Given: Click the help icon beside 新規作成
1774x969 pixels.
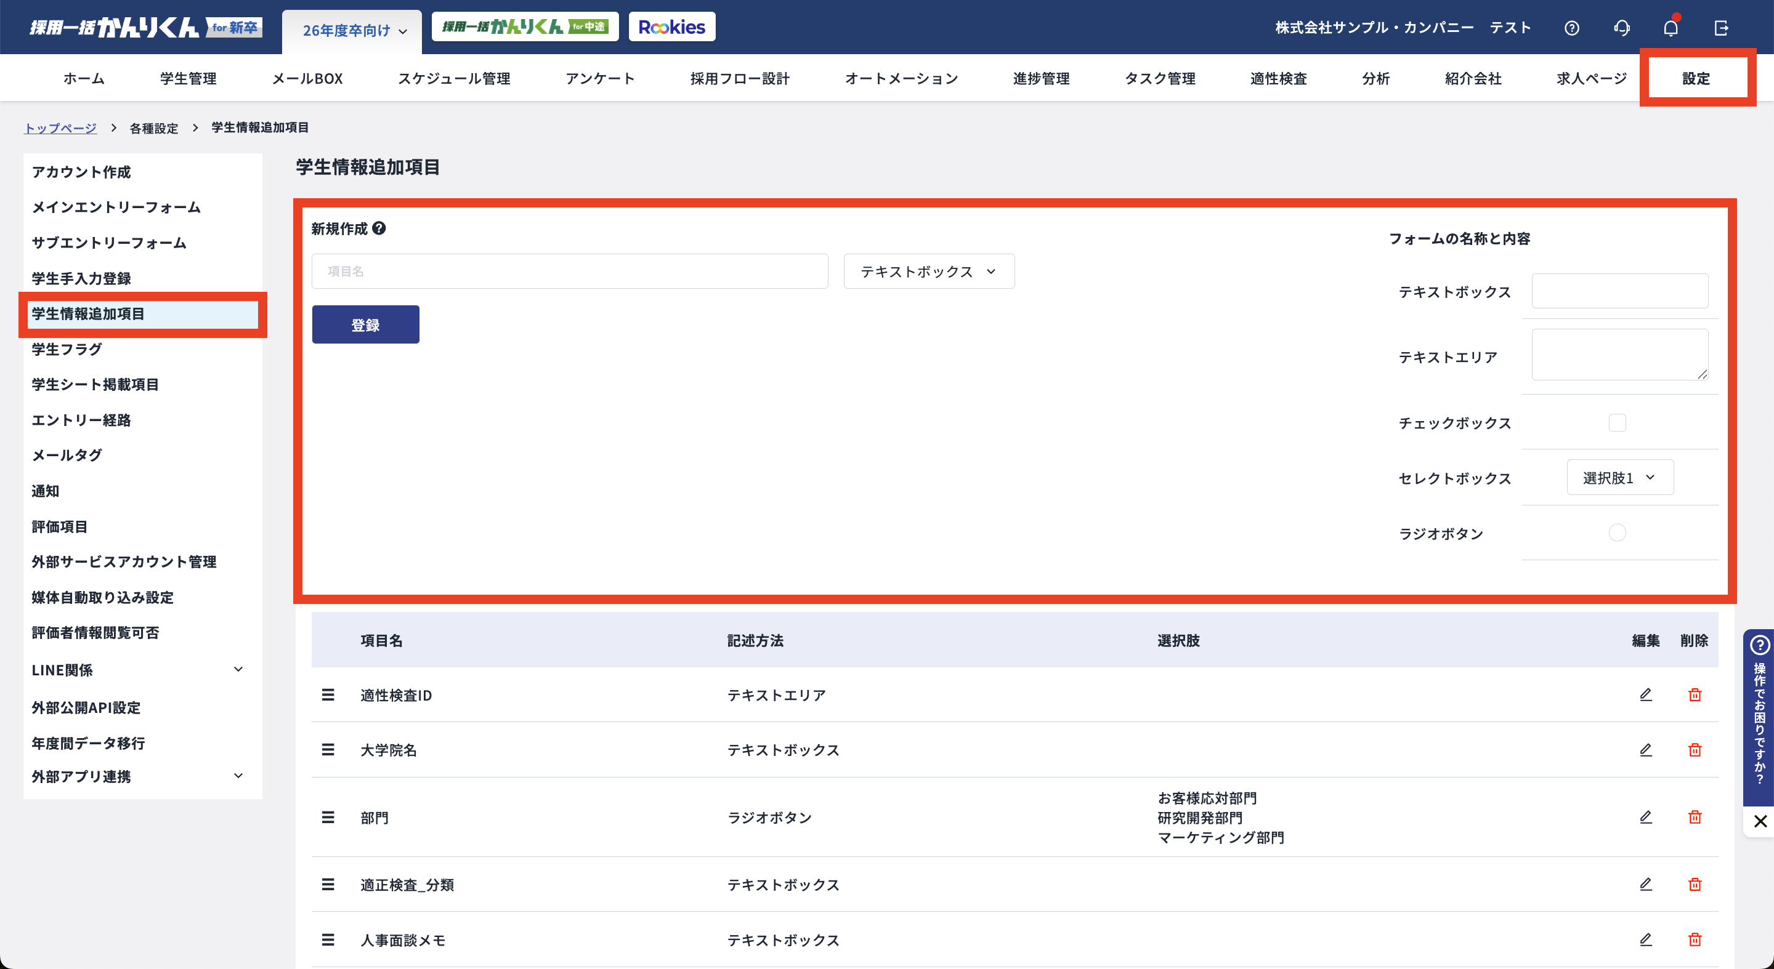Looking at the screenshot, I should coord(379,228).
